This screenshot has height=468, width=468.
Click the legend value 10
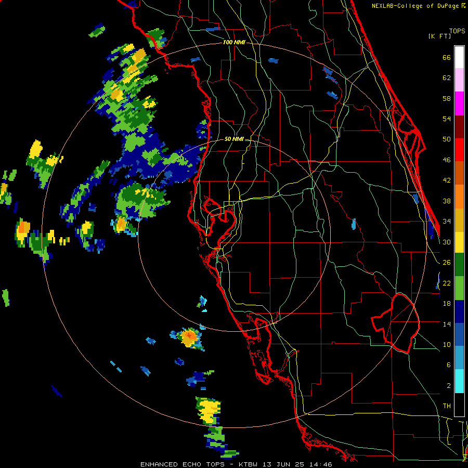click(447, 345)
